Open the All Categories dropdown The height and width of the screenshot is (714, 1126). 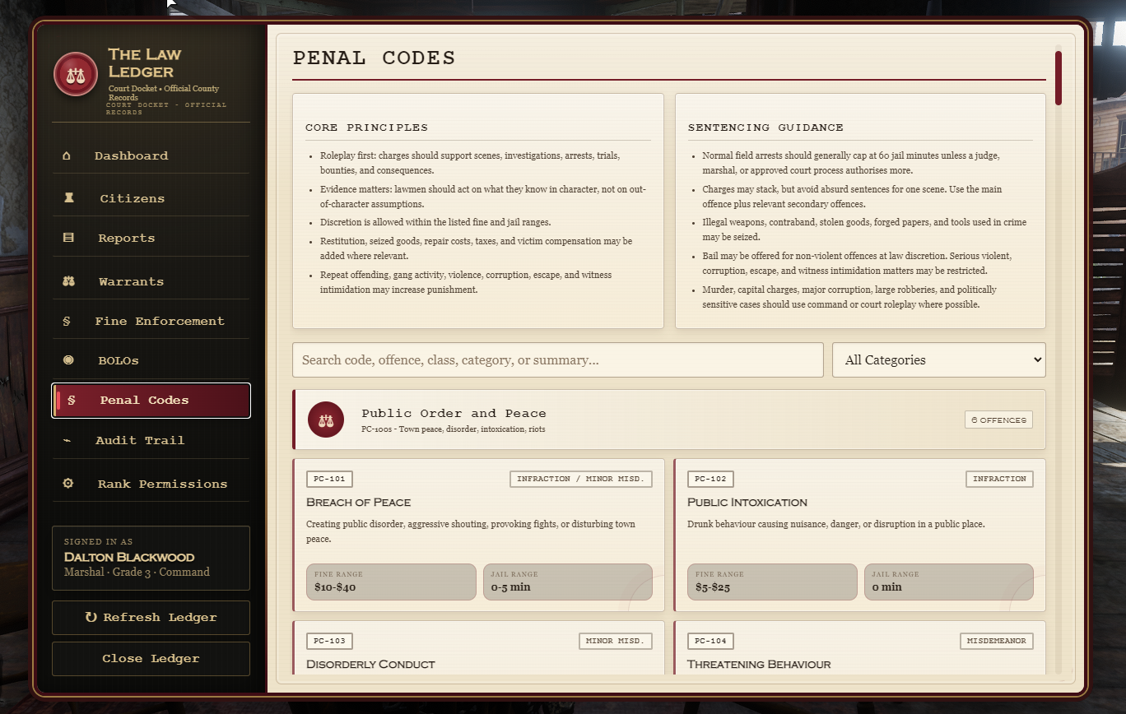click(x=938, y=360)
